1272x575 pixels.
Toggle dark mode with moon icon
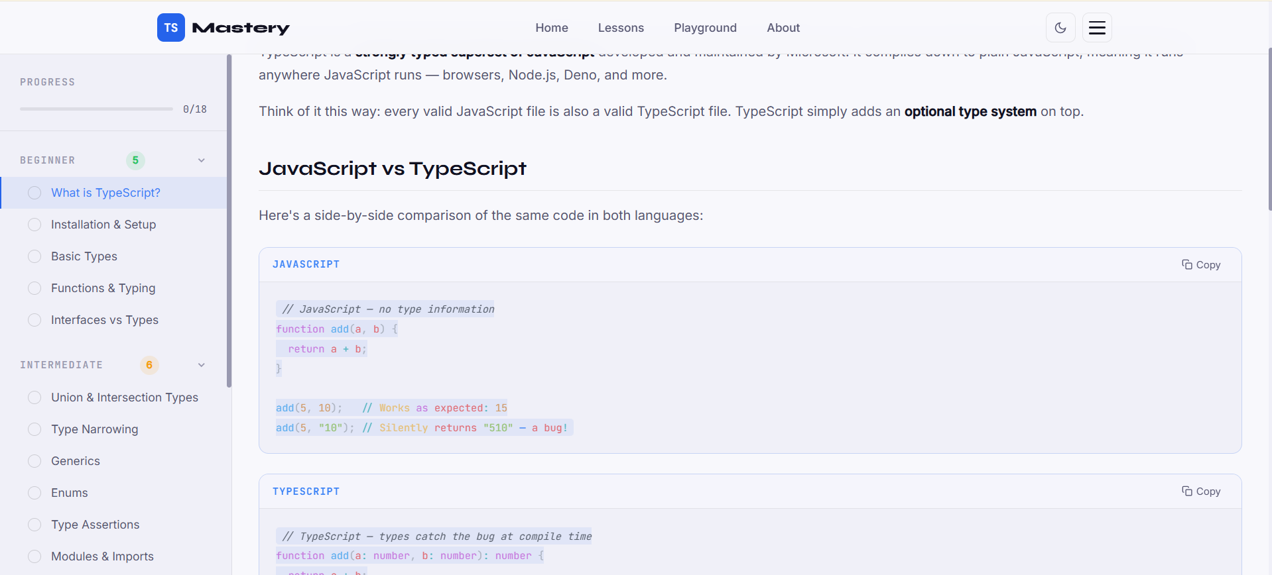pyautogui.click(x=1060, y=28)
